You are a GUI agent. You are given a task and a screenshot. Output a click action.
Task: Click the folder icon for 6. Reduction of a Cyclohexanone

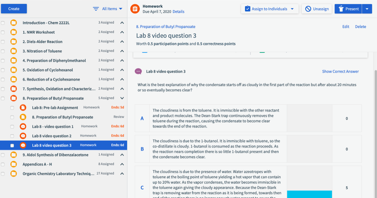tap(14, 79)
